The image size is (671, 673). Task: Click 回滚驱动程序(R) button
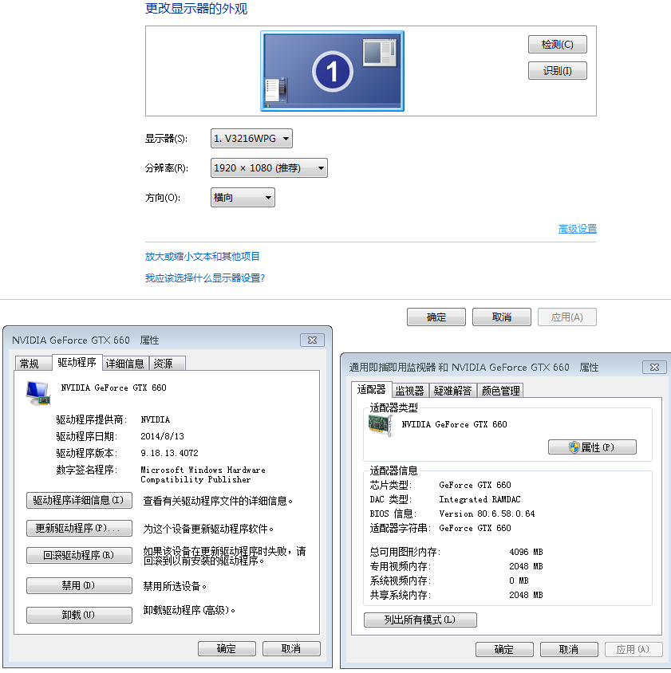(x=79, y=556)
